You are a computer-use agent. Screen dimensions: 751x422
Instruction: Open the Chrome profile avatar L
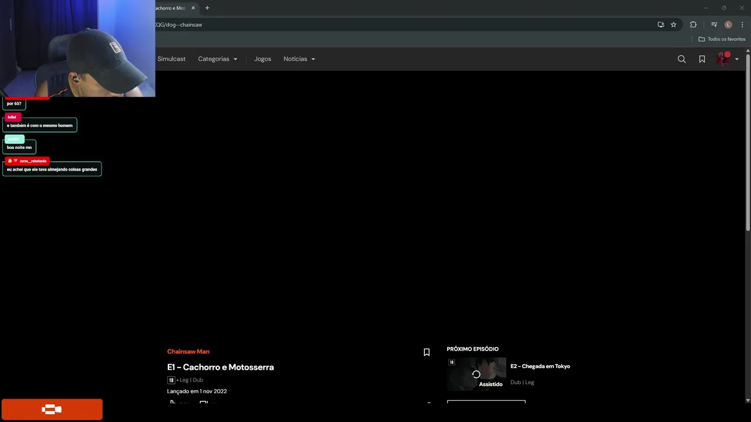point(728,25)
